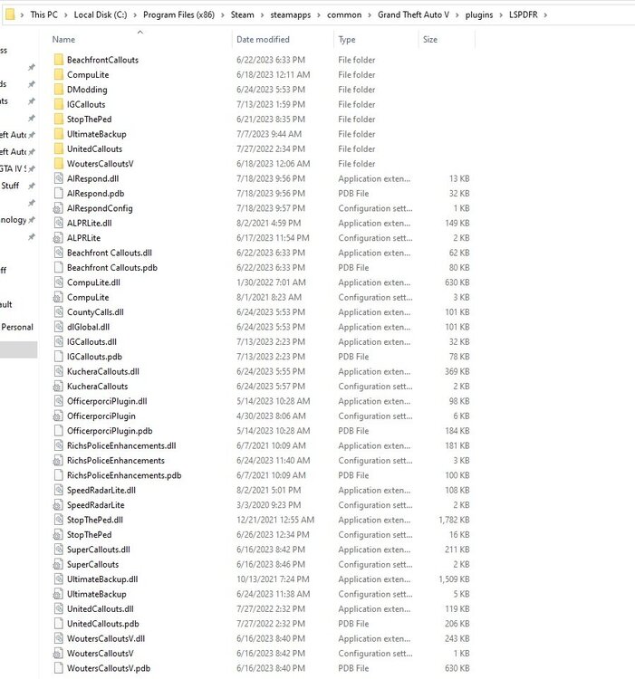Image resolution: width=635 pixels, height=679 pixels.
Task: Select the OfficerporciPlugin.dll file name
Action: coord(107,401)
